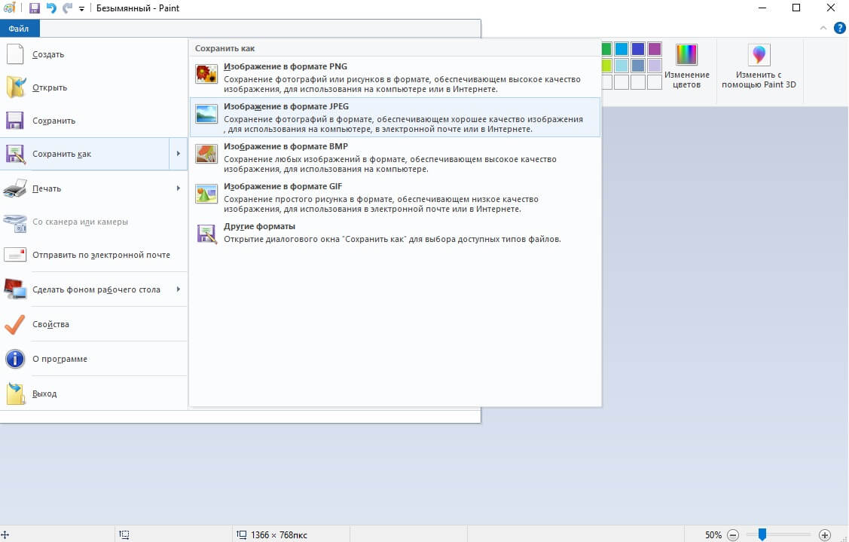Viewport: 849px width, 542px height.
Task: Click the Открыть folder icon
Action: (16, 87)
